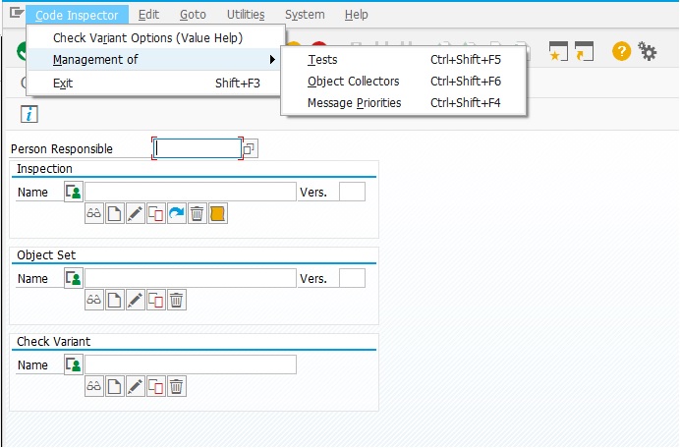Delete the check variant

[x=177, y=386]
